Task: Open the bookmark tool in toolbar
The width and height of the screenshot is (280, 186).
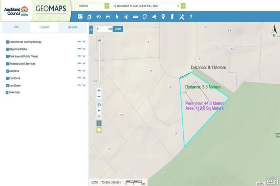Action: coord(172,17)
